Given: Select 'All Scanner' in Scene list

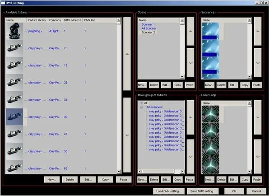Looking at the screenshot, I should tap(149, 28).
